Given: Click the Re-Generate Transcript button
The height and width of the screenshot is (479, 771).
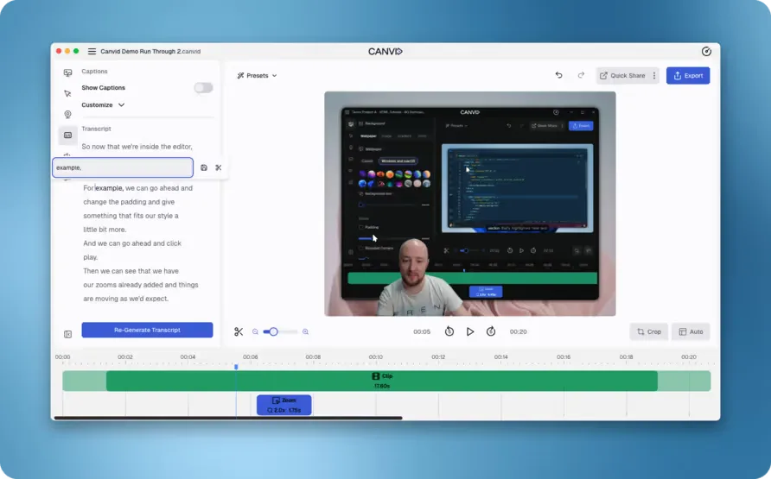Looking at the screenshot, I should 147,330.
